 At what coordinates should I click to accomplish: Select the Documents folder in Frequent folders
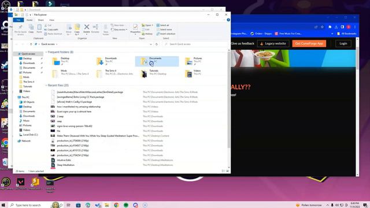click(157, 61)
